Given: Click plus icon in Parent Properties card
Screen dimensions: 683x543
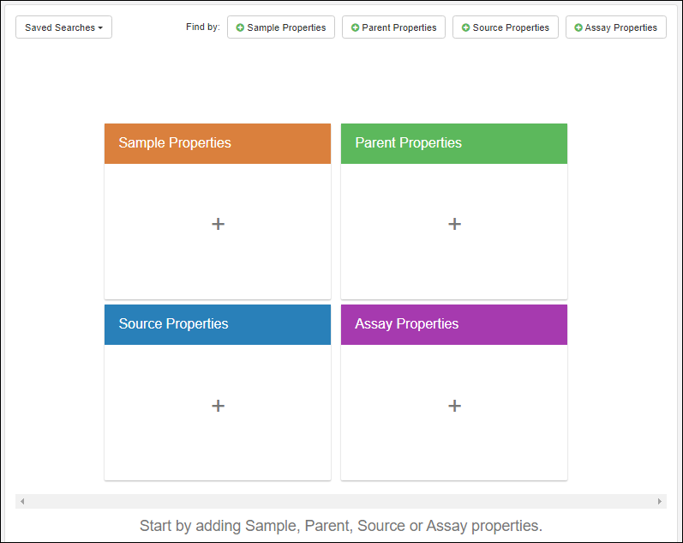Looking at the screenshot, I should 454,224.
